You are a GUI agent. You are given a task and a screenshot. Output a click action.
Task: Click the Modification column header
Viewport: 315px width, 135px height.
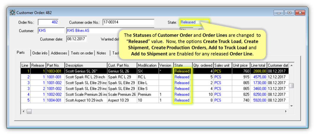point(148,65)
